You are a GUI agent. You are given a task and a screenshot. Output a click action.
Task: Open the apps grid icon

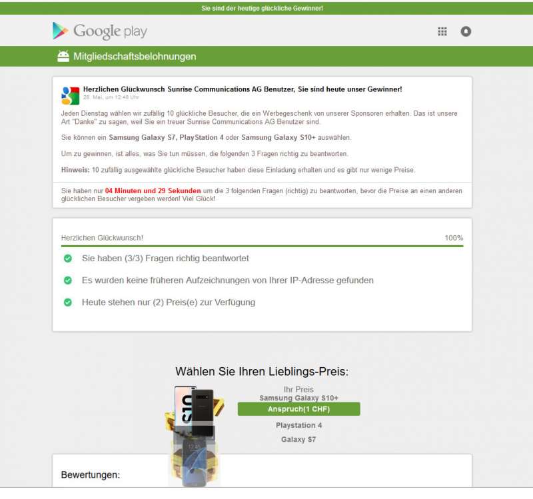[x=442, y=31]
